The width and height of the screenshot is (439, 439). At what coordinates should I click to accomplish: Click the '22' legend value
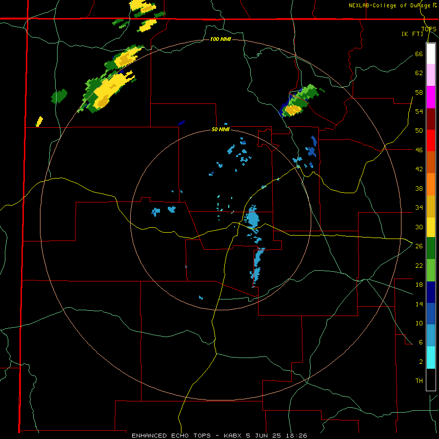coord(419,265)
